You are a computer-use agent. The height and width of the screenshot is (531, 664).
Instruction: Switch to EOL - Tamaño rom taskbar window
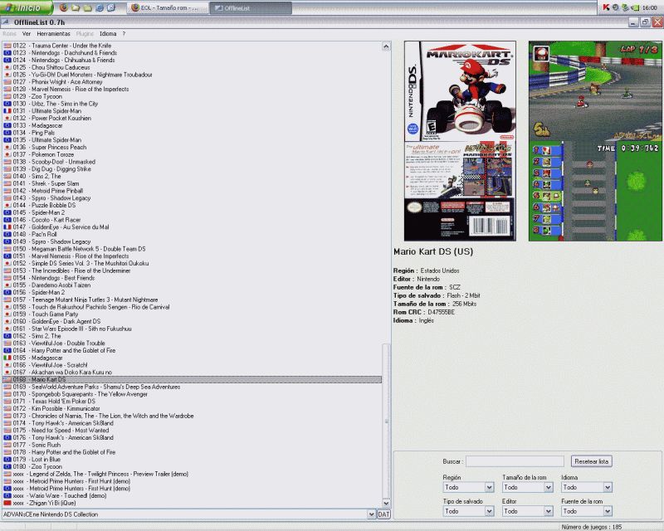(168, 8)
